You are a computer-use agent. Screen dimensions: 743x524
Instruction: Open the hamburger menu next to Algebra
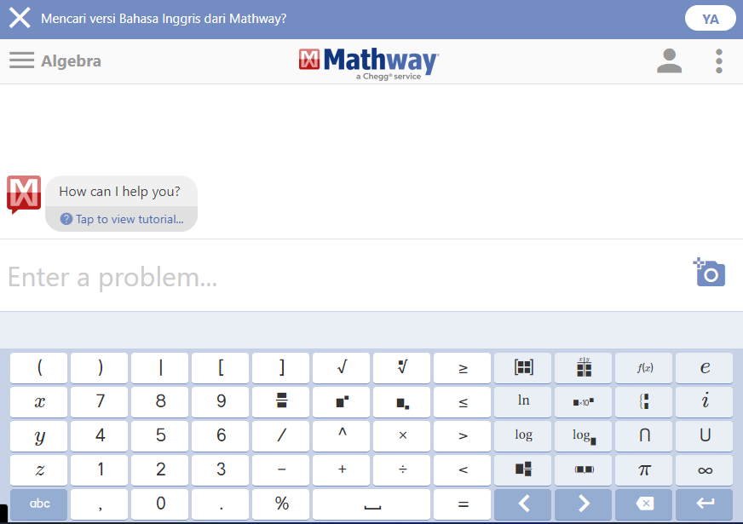22,60
